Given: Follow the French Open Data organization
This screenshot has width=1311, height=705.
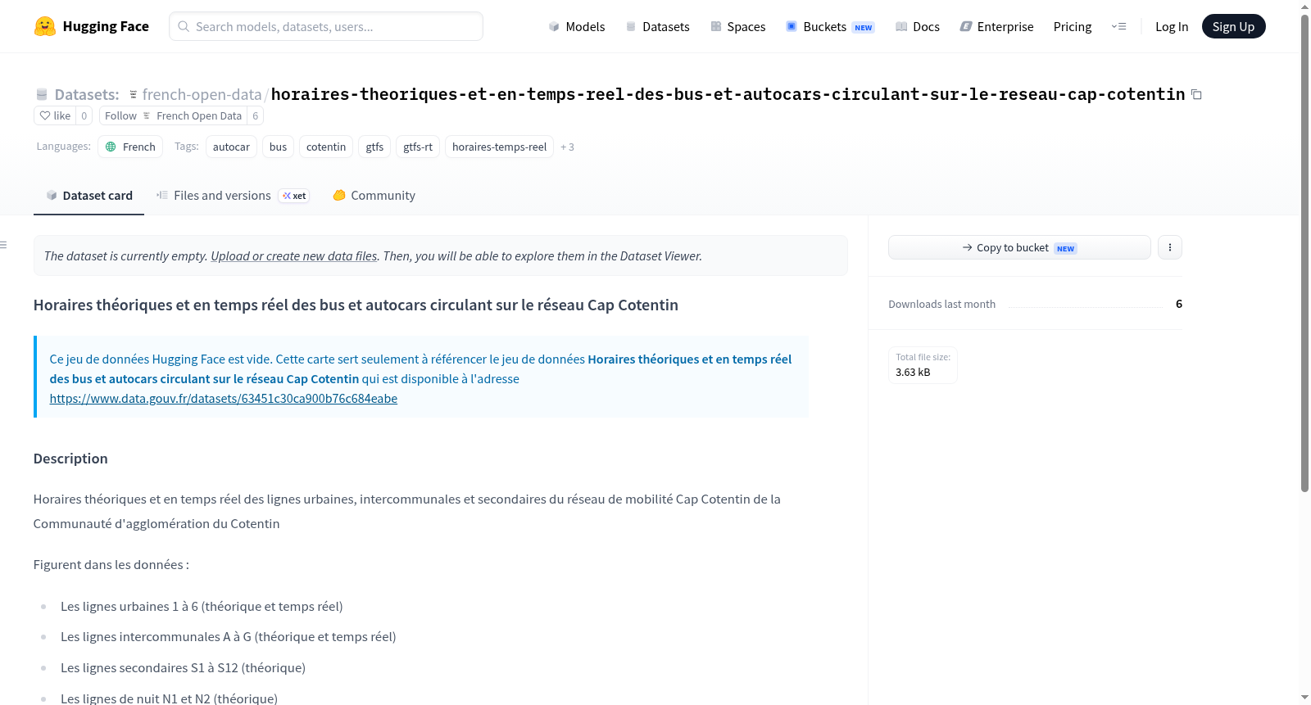Looking at the screenshot, I should 173,115.
